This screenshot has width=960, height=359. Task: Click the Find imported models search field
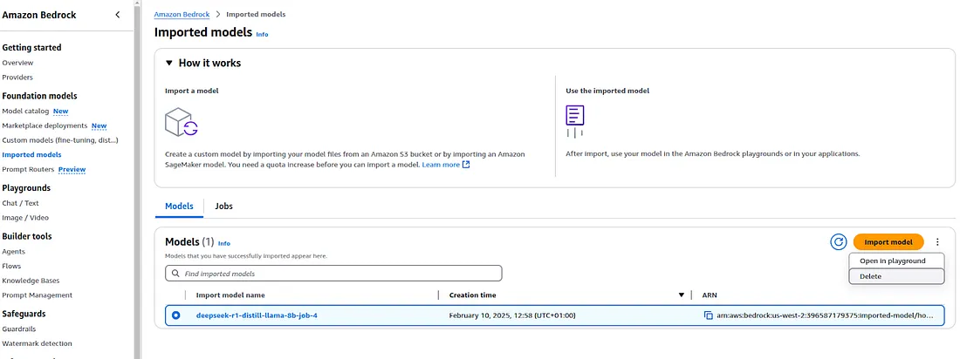click(333, 274)
